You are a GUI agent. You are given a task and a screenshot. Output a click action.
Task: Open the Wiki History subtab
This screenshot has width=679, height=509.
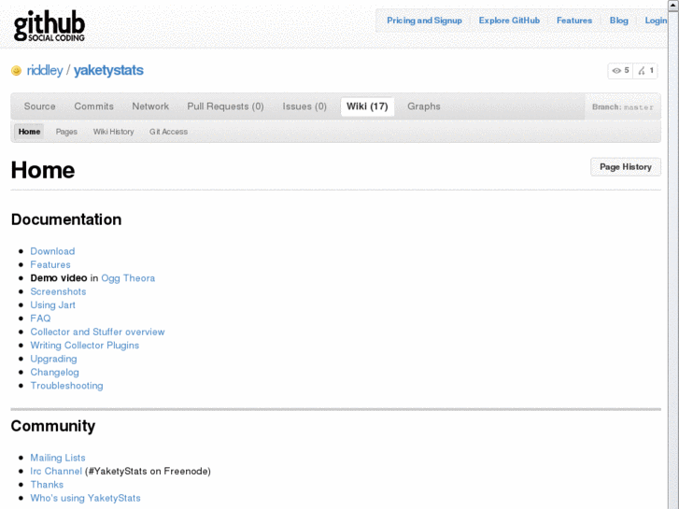(113, 132)
